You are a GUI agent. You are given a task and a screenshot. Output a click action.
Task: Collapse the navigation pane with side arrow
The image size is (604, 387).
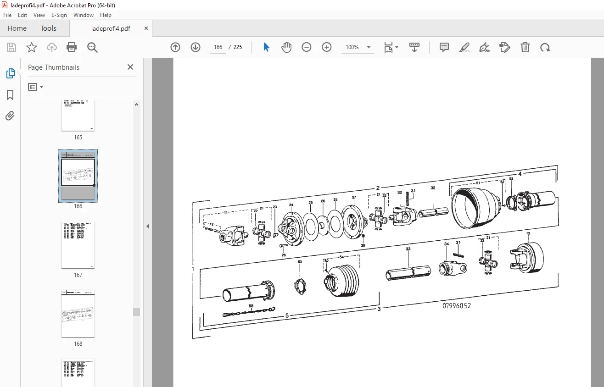tap(148, 226)
